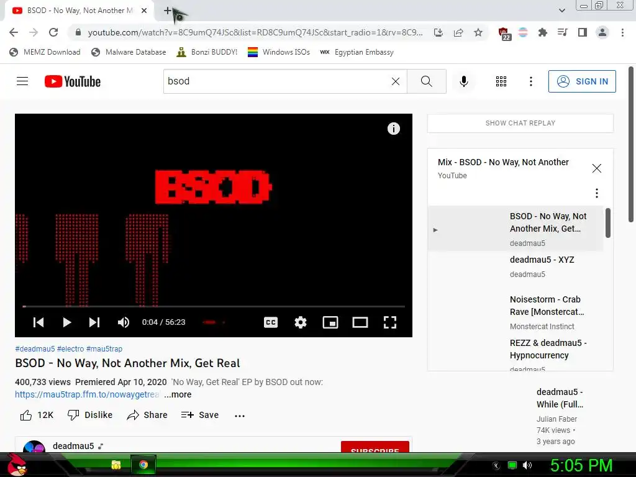Mute the video volume
This screenshot has height=477, width=636.
point(124,322)
